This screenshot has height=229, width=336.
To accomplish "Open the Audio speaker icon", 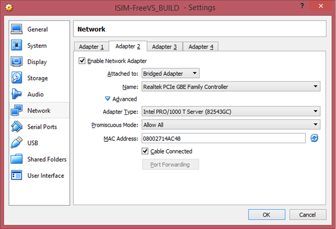I will coord(17,94).
